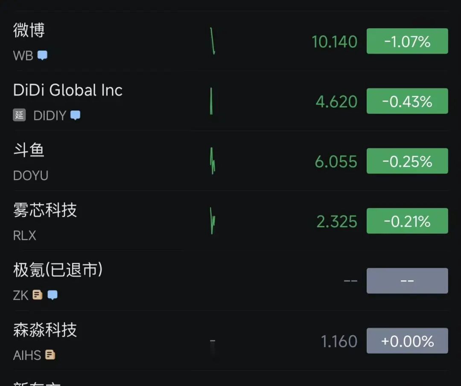Screen dimensions: 461x386
Task: Open DiDi Global Inc stock details
Action: (68, 90)
